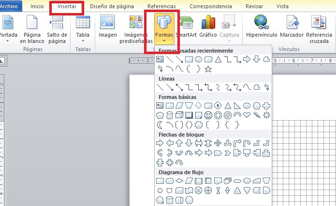Choose the heart shape
This screenshot has height=206, width=336.
247,115
